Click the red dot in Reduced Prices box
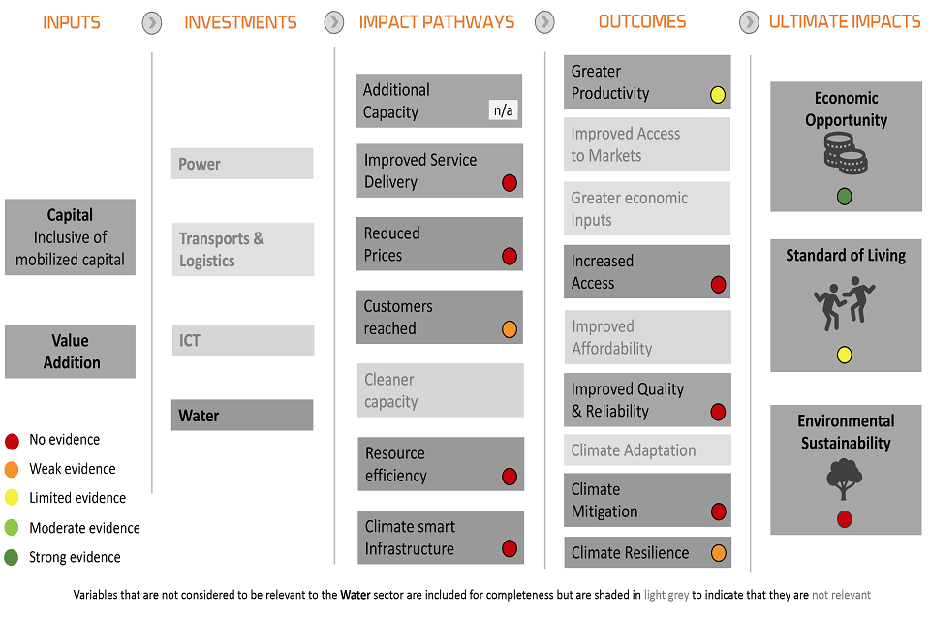The width and height of the screenshot is (930, 620). pos(510,257)
